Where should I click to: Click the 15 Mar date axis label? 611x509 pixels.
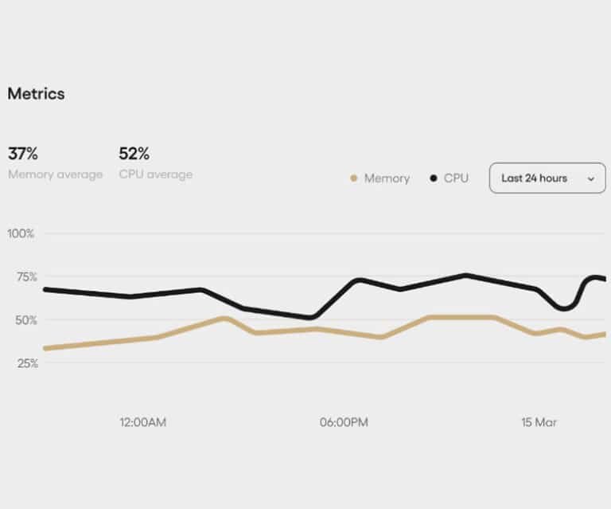(x=539, y=422)
